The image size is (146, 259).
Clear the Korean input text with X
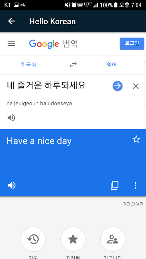click(x=136, y=86)
